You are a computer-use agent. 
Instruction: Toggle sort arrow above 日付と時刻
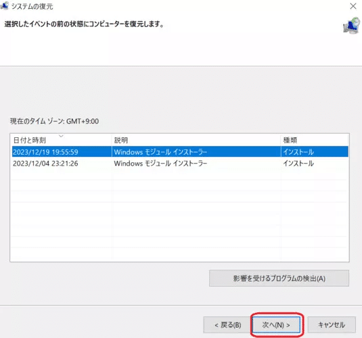tap(61, 136)
